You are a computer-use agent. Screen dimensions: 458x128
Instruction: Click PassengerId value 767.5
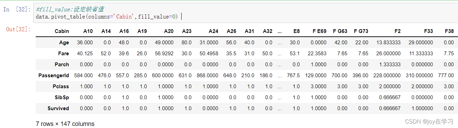pyautogui.click(x=294, y=75)
